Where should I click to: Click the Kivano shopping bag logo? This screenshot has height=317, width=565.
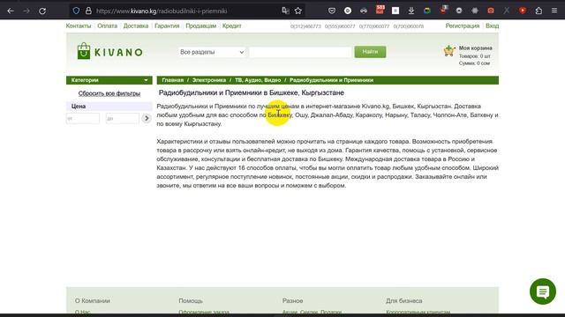(84, 51)
